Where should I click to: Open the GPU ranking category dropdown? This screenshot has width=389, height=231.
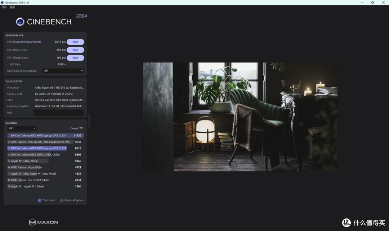pos(22,128)
